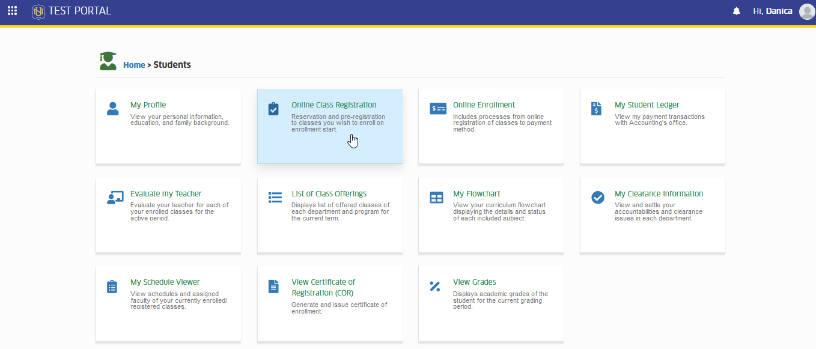
Task: Open List of Class Offerings title
Action: pos(329,194)
